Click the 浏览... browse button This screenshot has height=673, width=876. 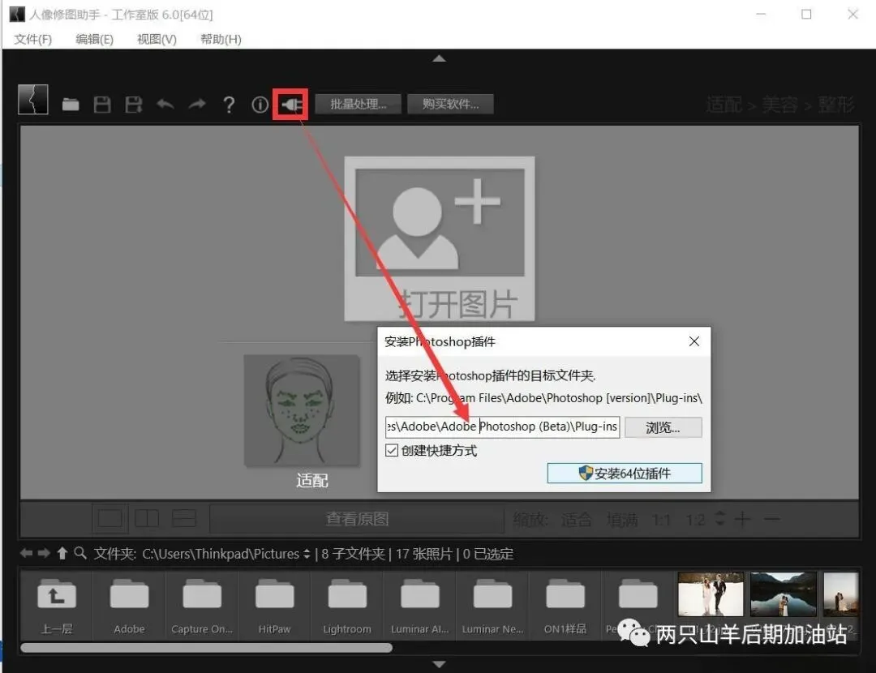pos(663,427)
